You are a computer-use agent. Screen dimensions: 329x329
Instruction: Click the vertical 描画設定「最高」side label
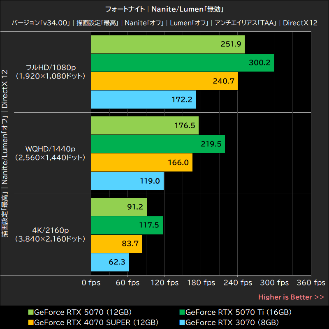[5, 214]
